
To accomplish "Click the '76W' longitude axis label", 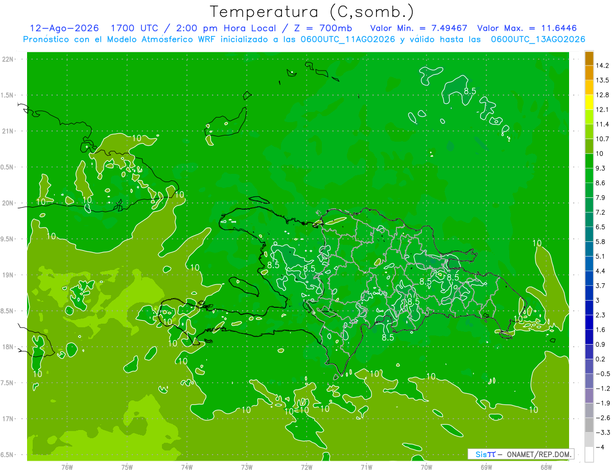I will [x=67, y=467].
